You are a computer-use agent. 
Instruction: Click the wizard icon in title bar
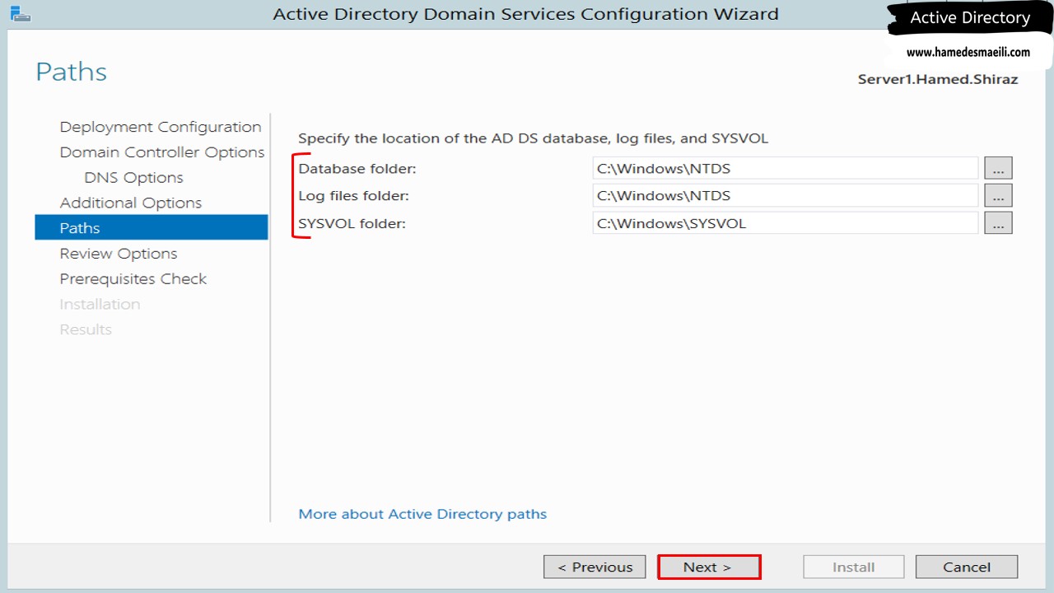click(x=20, y=13)
